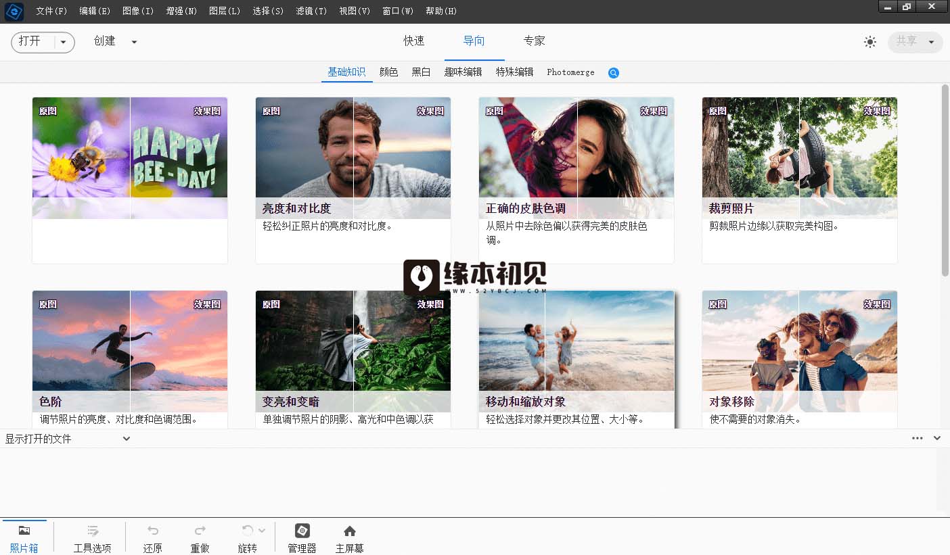Select the 颜色 category tab

tap(388, 72)
